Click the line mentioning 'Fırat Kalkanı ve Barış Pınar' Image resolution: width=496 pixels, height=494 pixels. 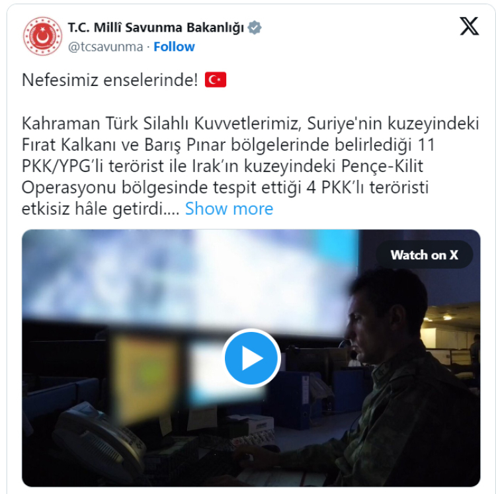point(228,145)
